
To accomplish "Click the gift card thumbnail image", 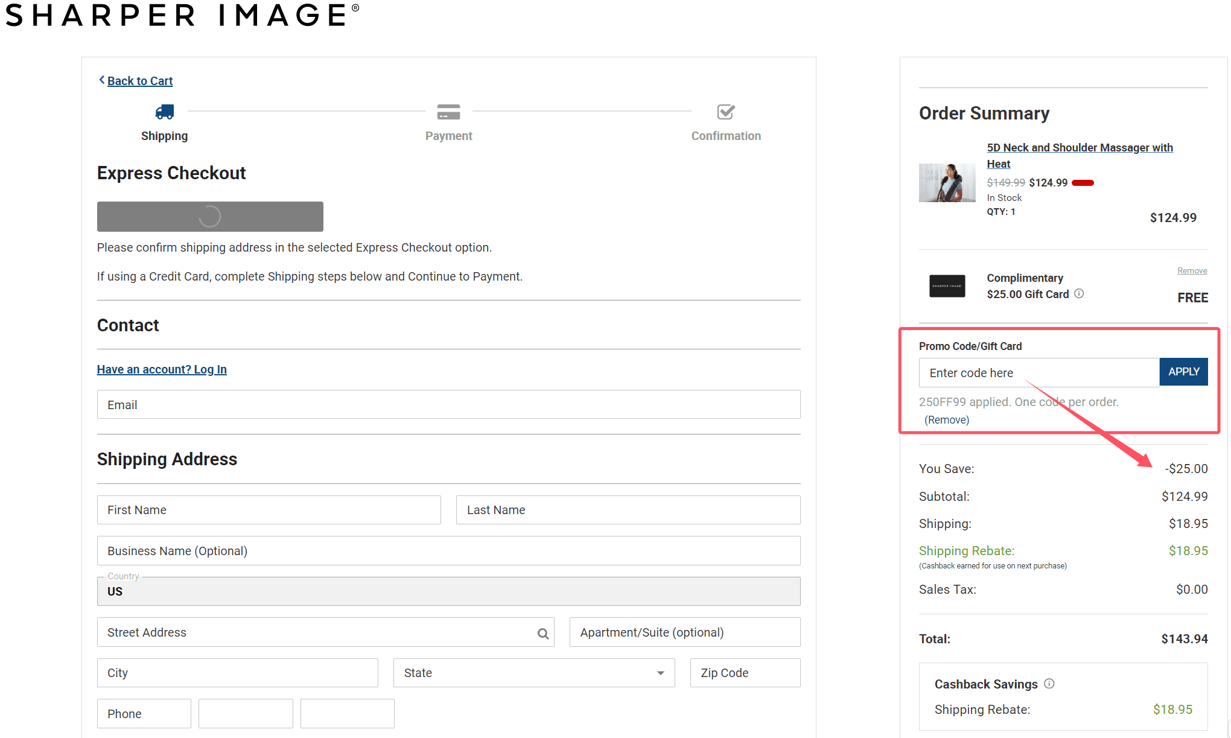I will pos(947,286).
